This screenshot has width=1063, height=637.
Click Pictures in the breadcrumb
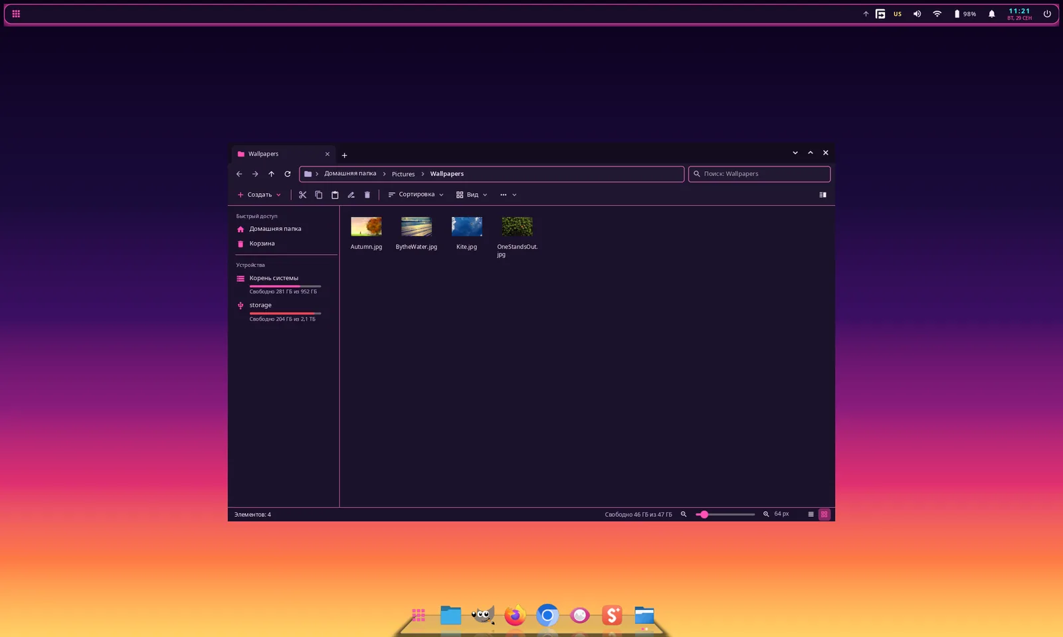403,174
